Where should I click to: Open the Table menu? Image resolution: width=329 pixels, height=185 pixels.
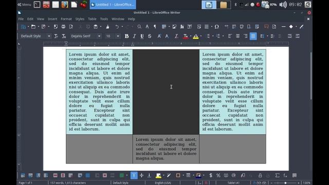(x=92, y=19)
